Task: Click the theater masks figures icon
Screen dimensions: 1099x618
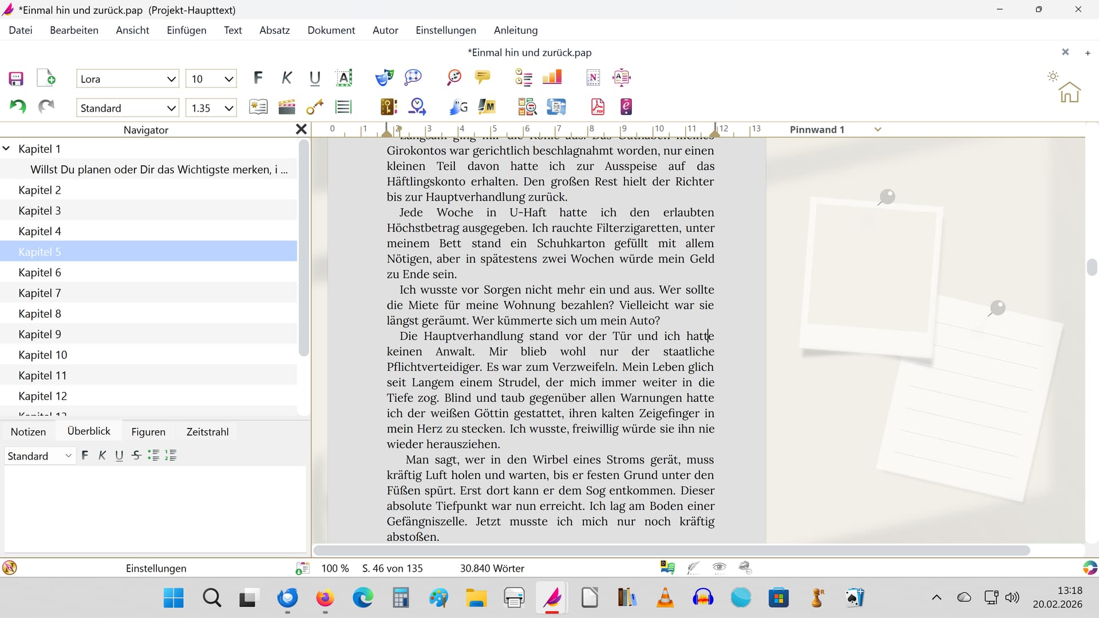Action: pyautogui.click(x=384, y=77)
